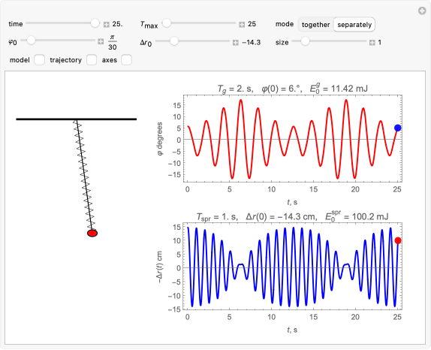Open the panel options plus icon
This screenshot has height=350, width=431.
(422, 11)
